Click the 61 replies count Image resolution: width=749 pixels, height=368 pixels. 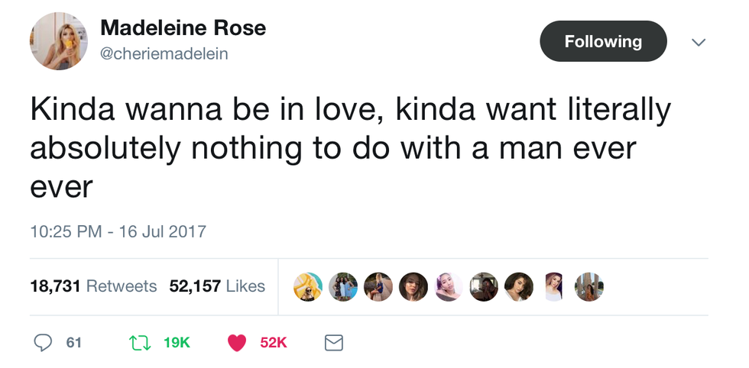pyautogui.click(x=73, y=343)
